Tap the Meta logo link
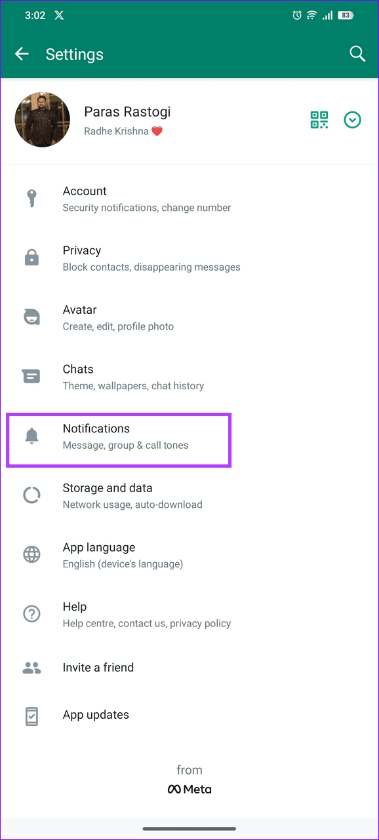379x840 pixels. (x=190, y=789)
